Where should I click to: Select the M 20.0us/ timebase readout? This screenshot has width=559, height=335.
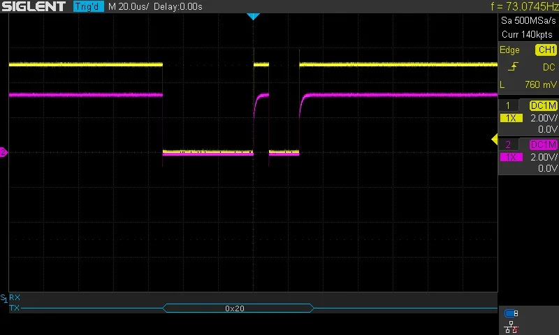coord(129,6)
